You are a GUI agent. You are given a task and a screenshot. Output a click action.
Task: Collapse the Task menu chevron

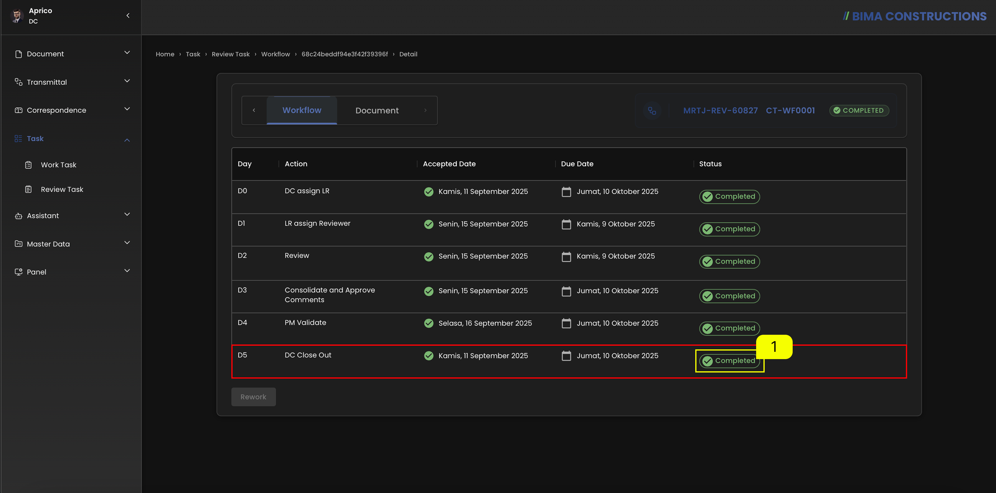pyautogui.click(x=127, y=140)
